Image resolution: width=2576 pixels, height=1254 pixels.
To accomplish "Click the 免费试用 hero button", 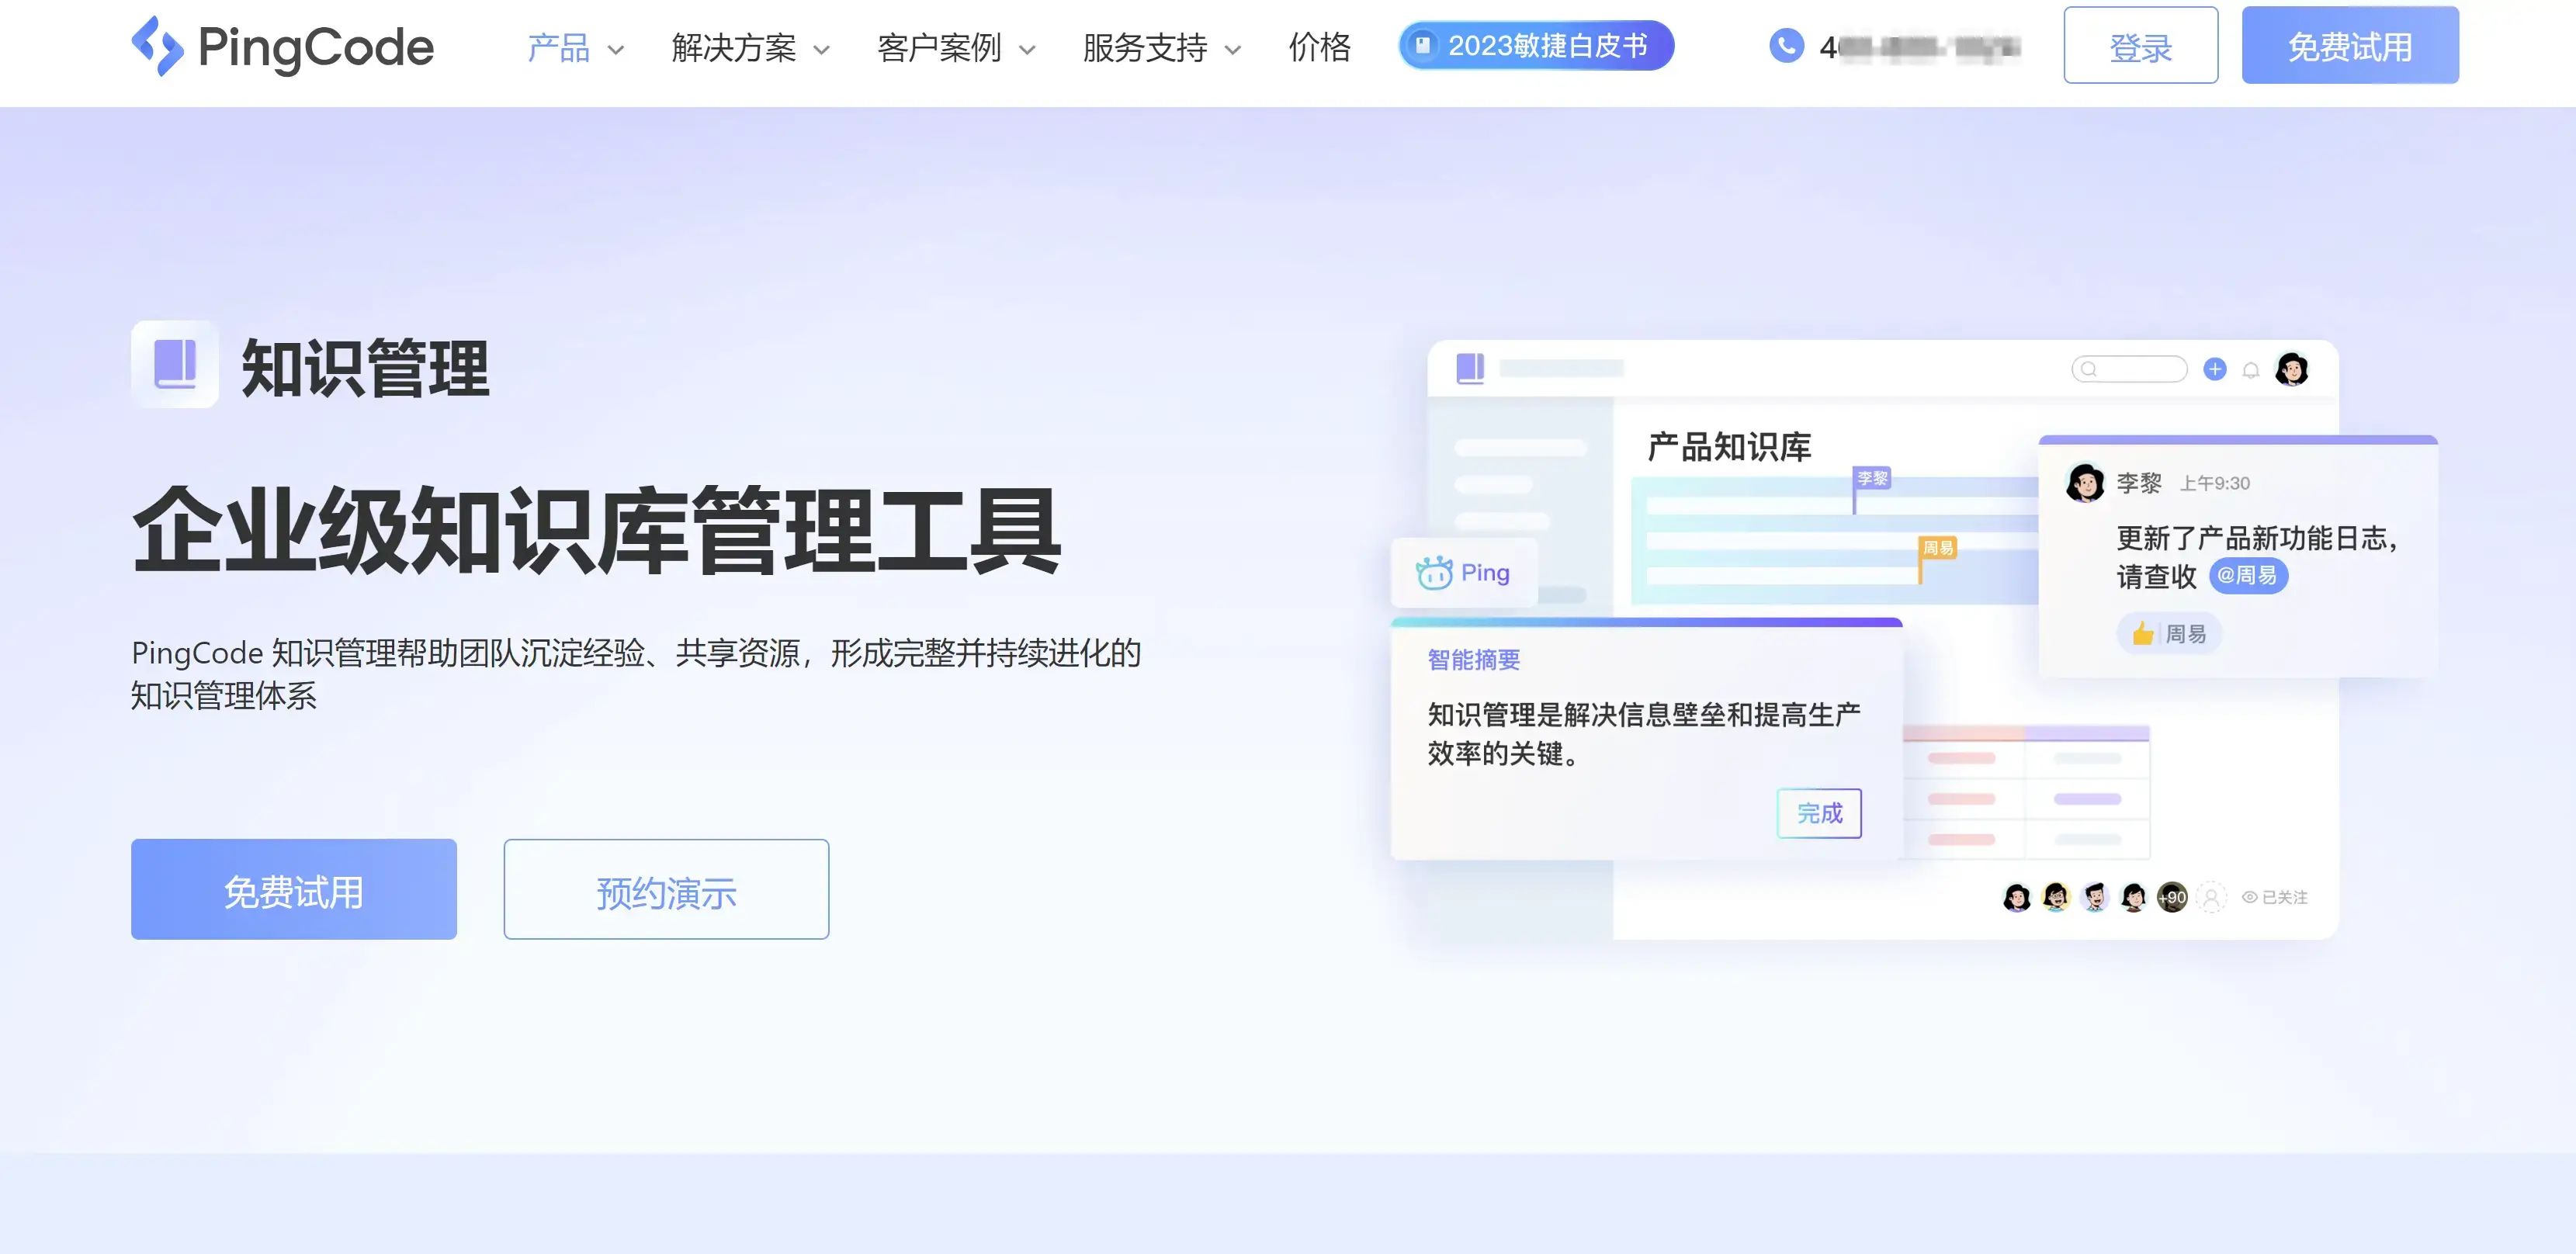I will [x=293, y=889].
